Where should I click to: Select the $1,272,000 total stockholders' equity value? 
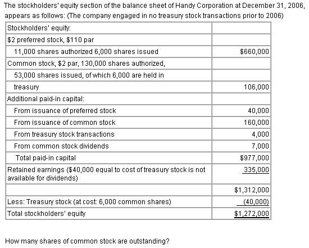(252, 214)
